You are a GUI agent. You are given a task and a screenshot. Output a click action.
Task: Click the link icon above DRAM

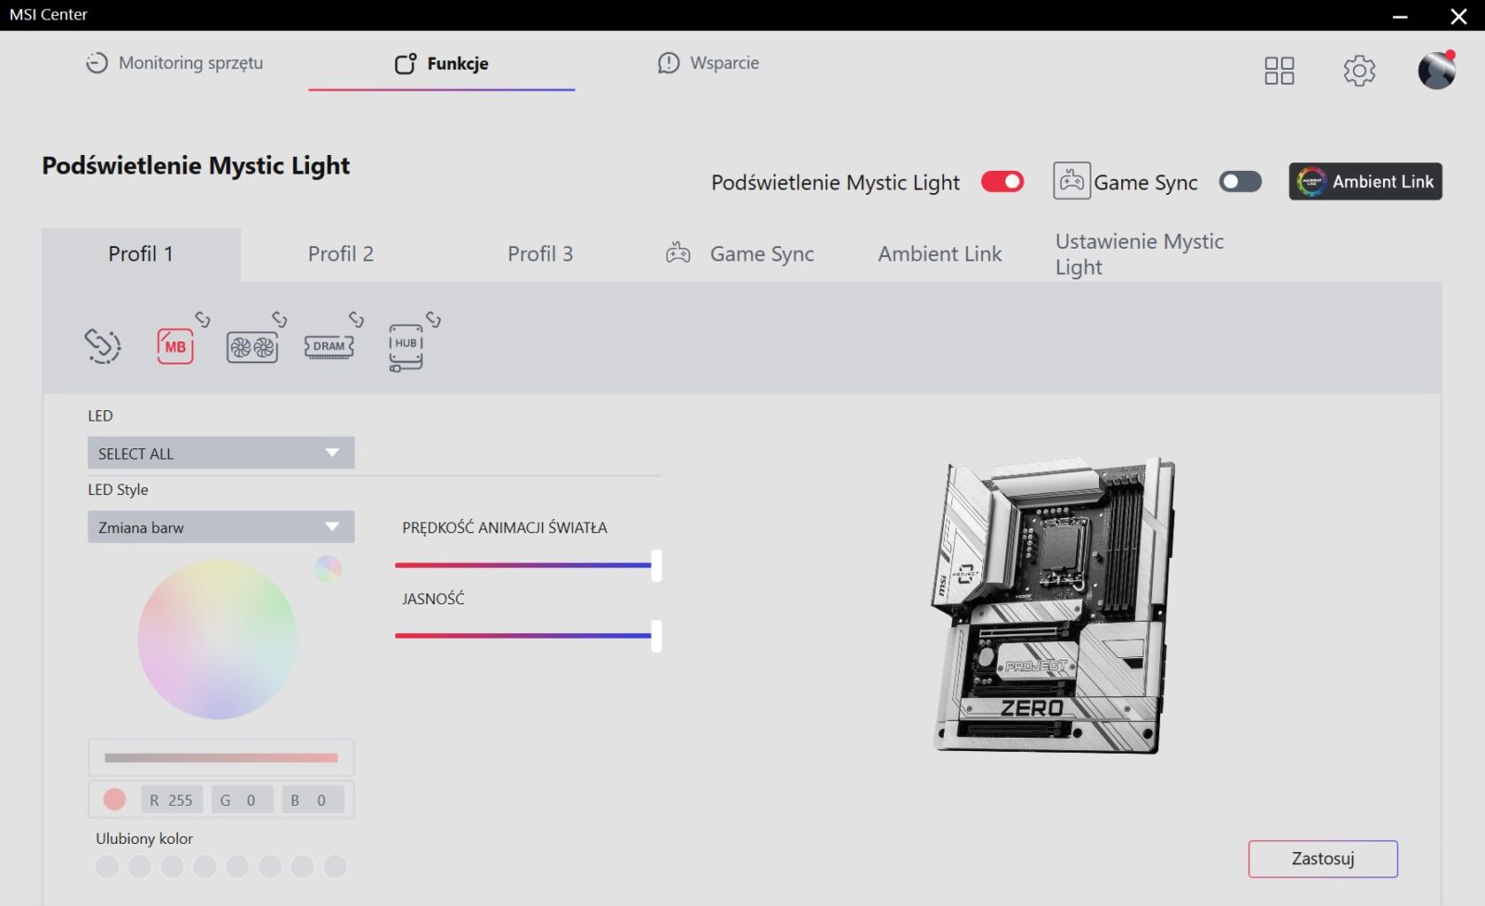(356, 319)
